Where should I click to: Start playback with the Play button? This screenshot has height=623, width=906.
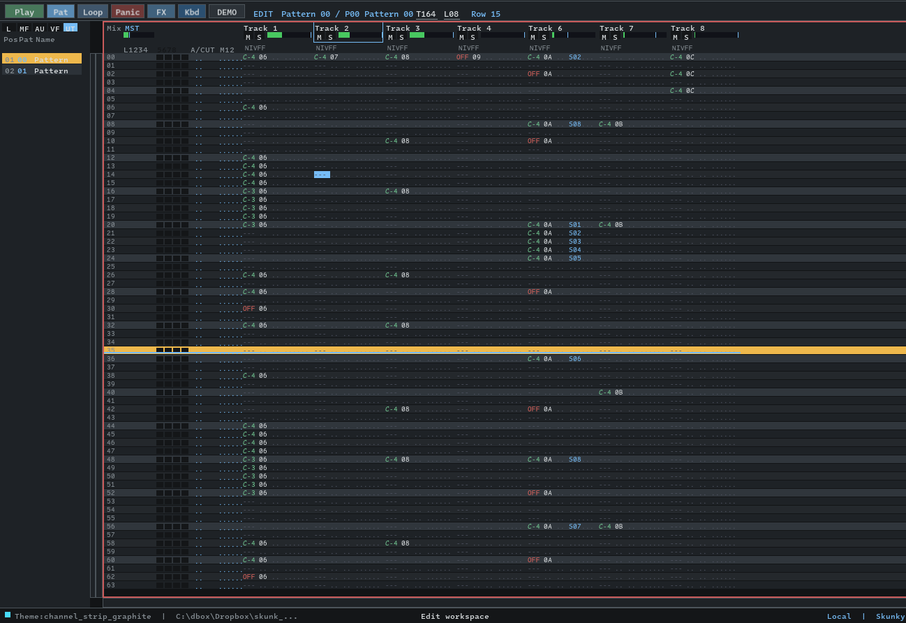coord(24,11)
